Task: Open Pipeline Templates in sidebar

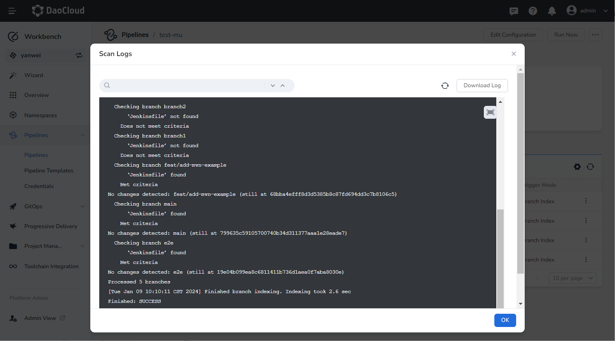Action: tap(49, 170)
